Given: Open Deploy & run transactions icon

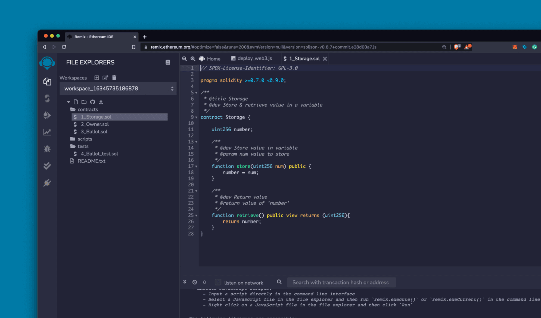Looking at the screenshot, I should coord(47,115).
